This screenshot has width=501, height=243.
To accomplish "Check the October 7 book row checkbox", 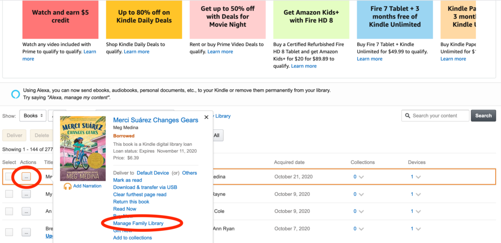I will (9, 232).
